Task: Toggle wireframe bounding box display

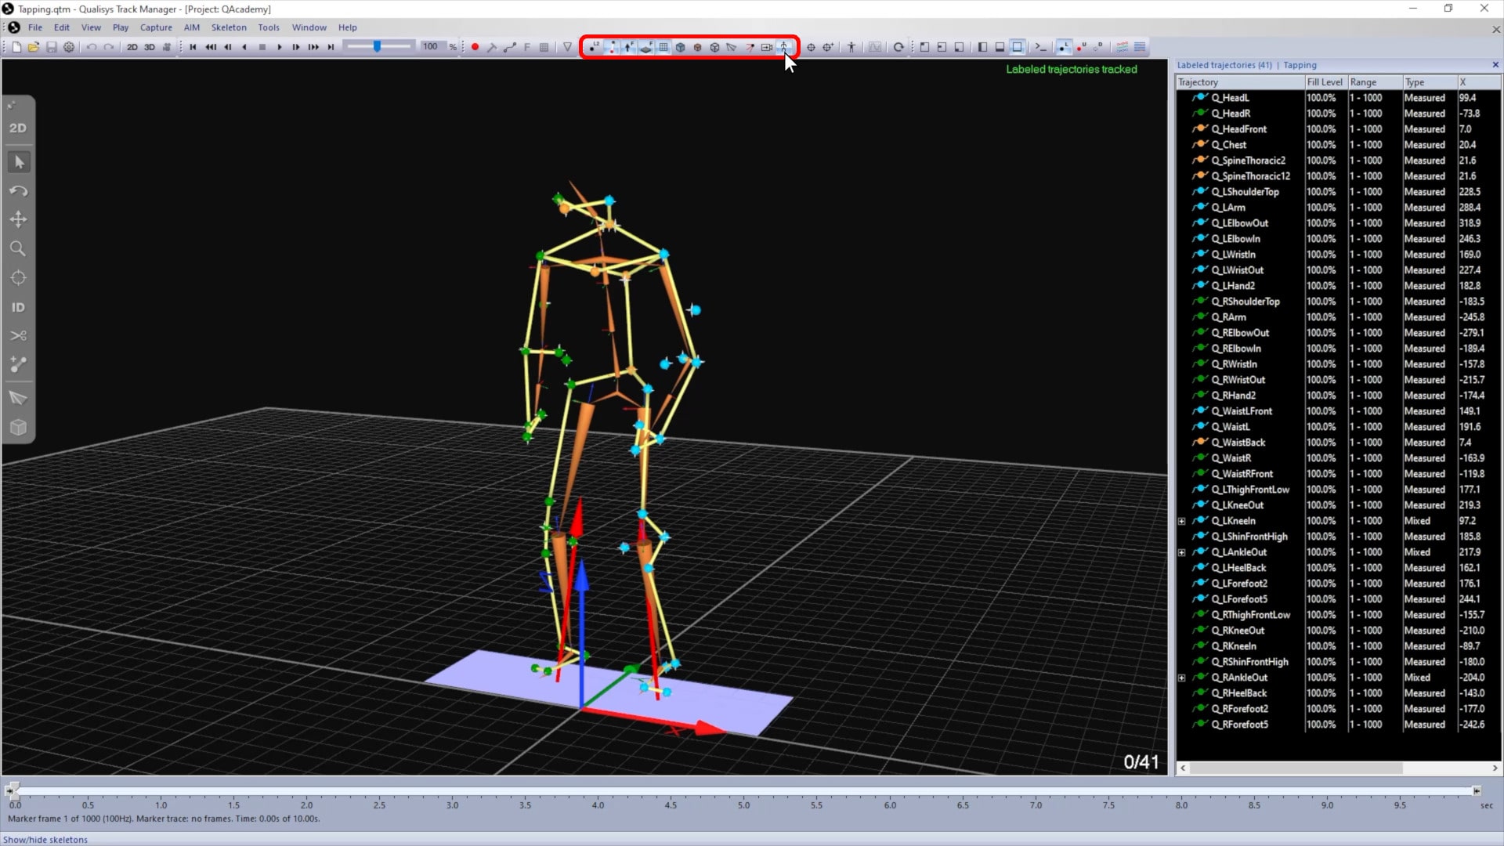Action: pos(714,47)
